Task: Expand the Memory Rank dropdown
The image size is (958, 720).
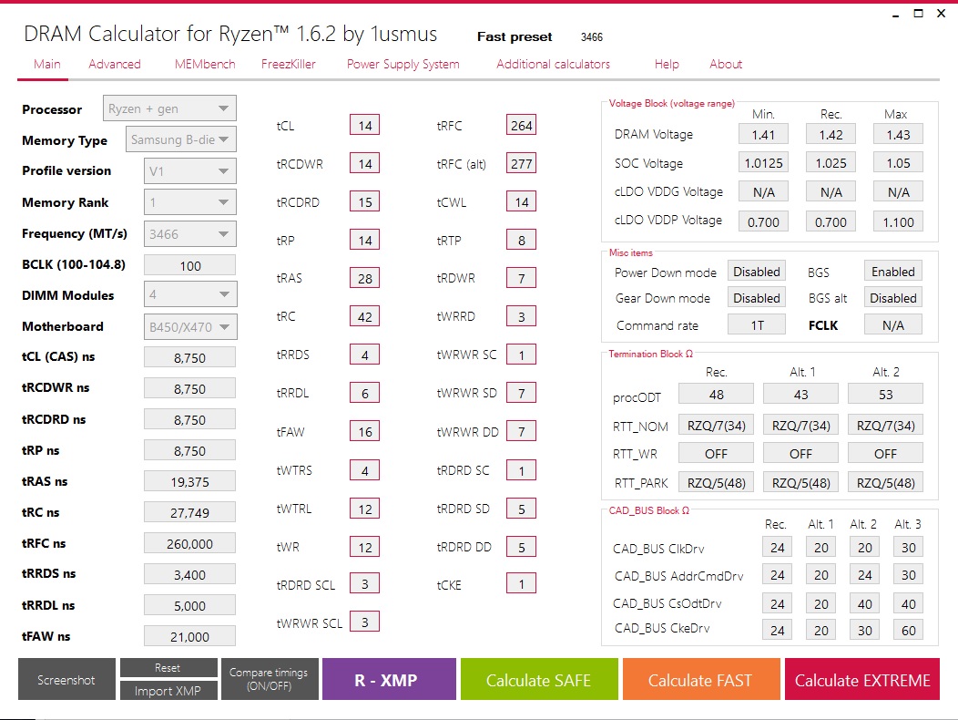Action: coord(190,201)
